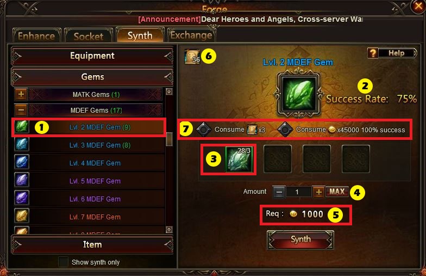Select the golden Lvl. 7 MDEF Gem icon

[22, 217]
